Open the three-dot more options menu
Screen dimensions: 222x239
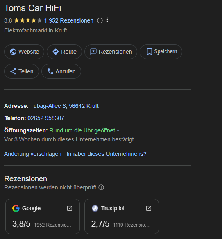tap(107, 20)
